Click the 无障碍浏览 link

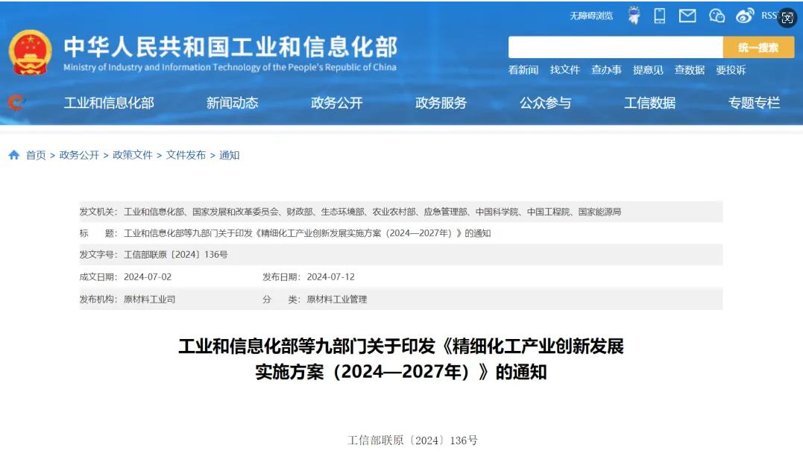(591, 16)
